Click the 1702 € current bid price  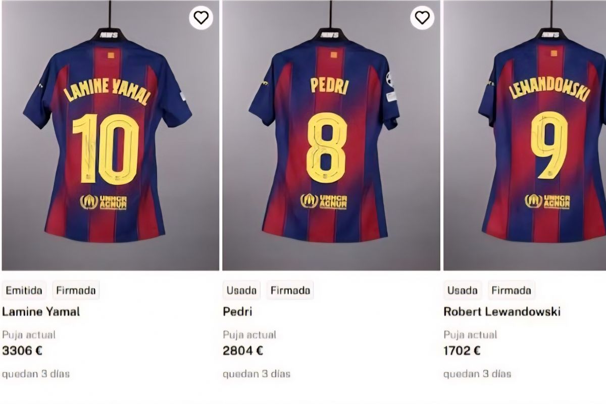[462, 350]
